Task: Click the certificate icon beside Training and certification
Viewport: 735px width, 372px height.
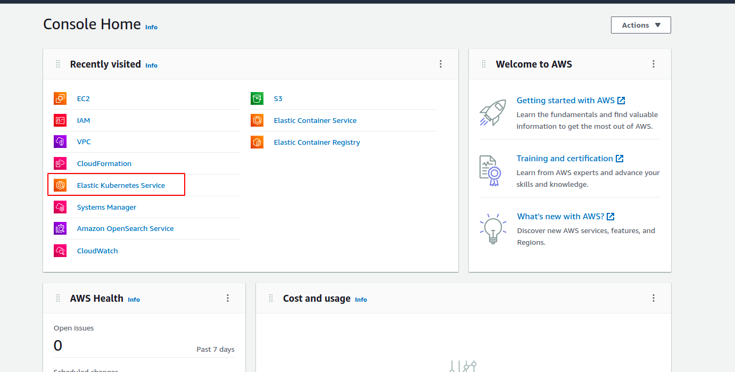Action: point(491,171)
